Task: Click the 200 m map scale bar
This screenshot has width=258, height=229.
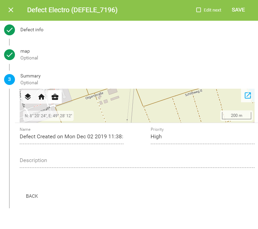Action: tap(237, 116)
